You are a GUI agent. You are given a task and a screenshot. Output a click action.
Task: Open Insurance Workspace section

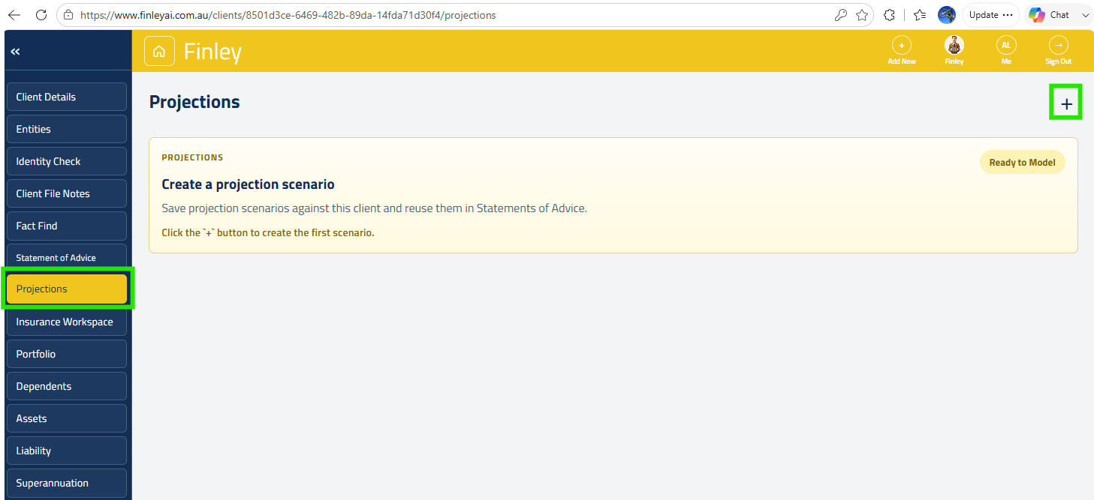(x=66, y=322)
